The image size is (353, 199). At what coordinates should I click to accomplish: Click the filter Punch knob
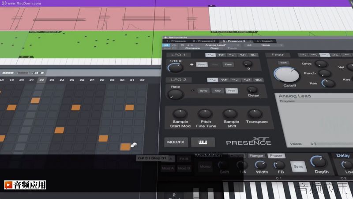coord(325,73)
